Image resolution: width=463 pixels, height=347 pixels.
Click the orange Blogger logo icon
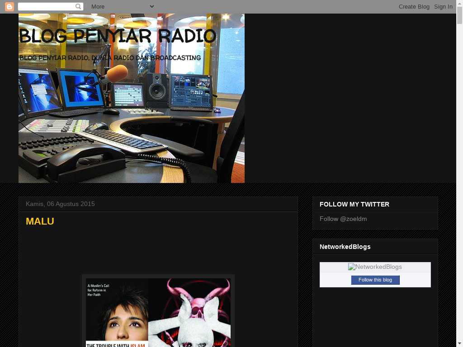coord(9,6)
